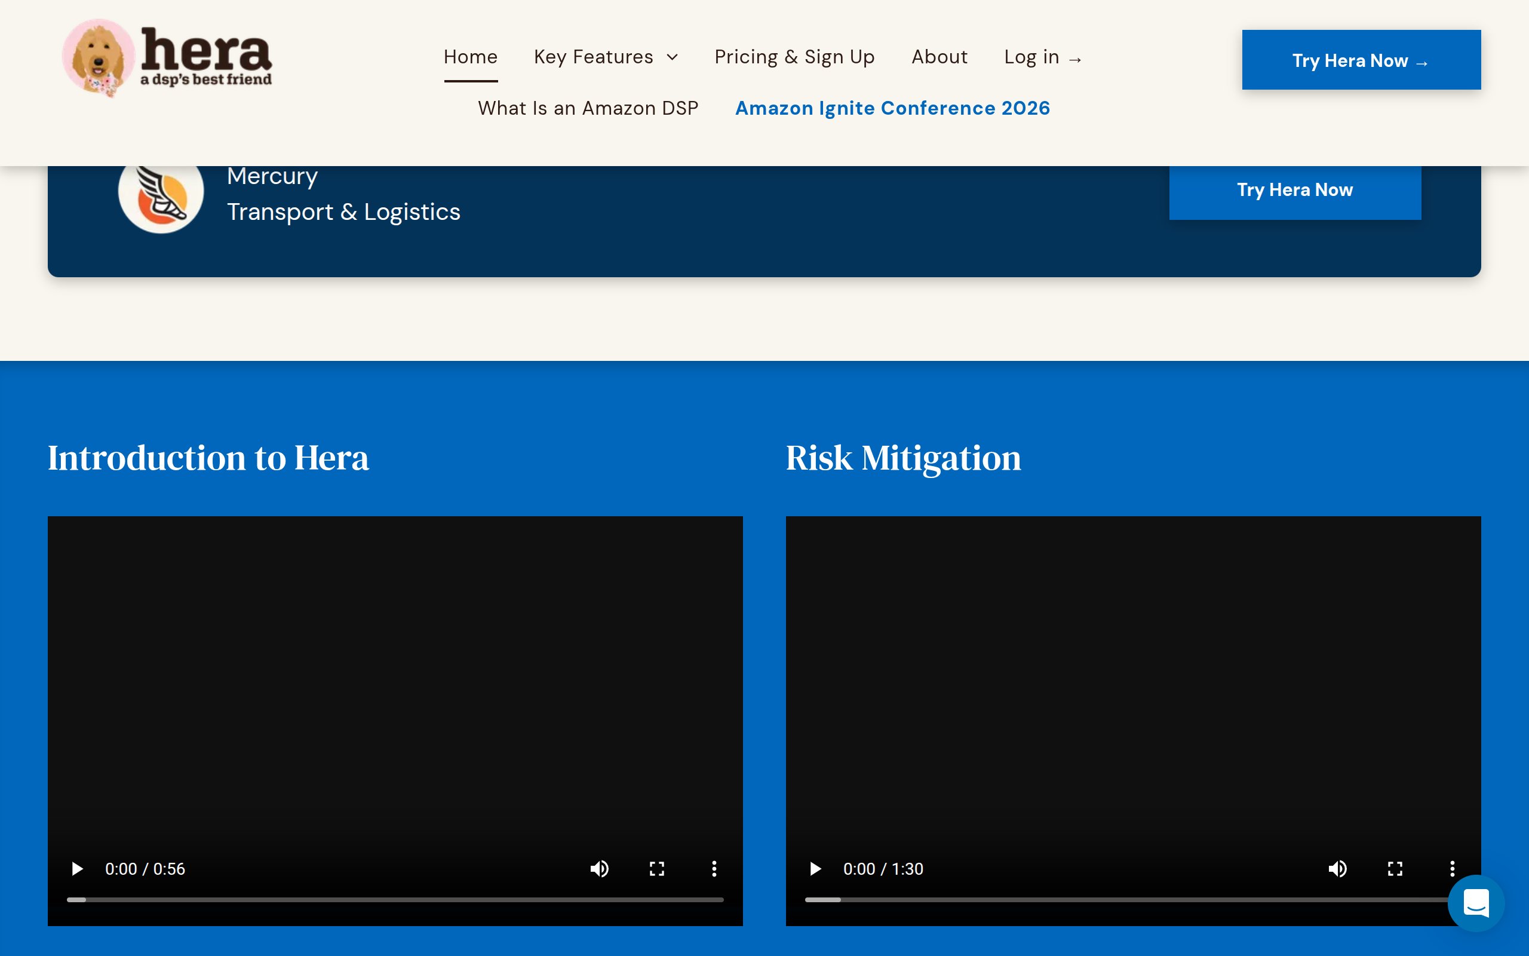Screen dimensions: 1529x956
Task: Open the chat support widget
Action: coord(1476,903)
